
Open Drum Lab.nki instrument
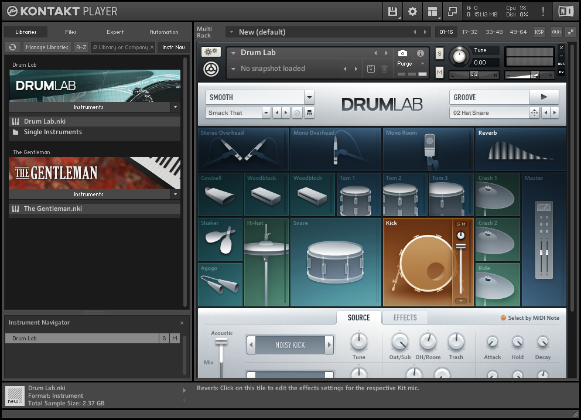[94, 121]
